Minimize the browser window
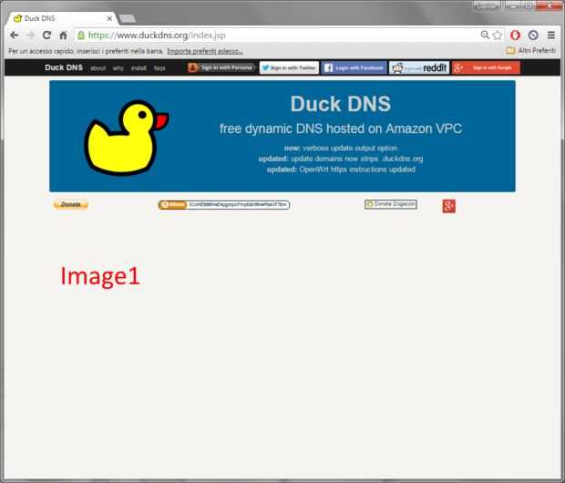565x483 pixels. (x=513, y=5)
